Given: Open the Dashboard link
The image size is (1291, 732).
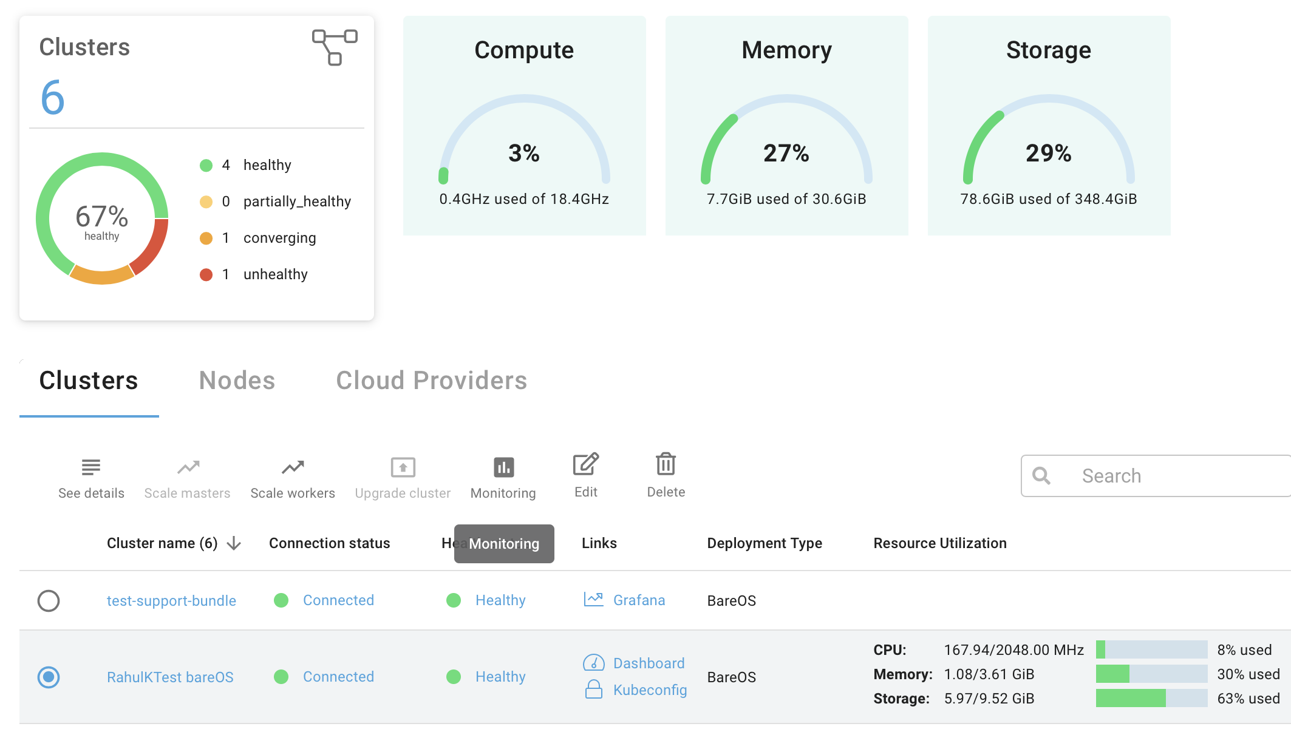Looking at the screenshot, I should point(648,663).
